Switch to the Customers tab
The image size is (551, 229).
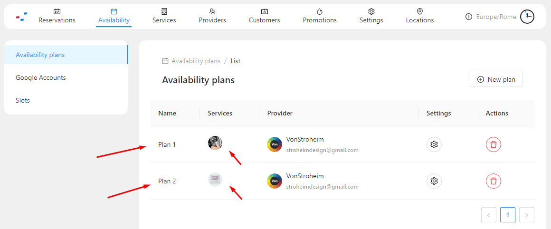click(264, 16)
